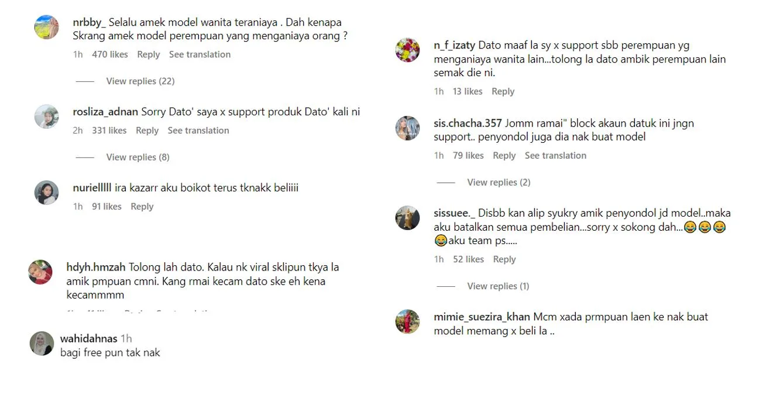This screenshot has width=766, height=401.
Task: Click mimie_suezira_khan avatar image
Action: 407,321
